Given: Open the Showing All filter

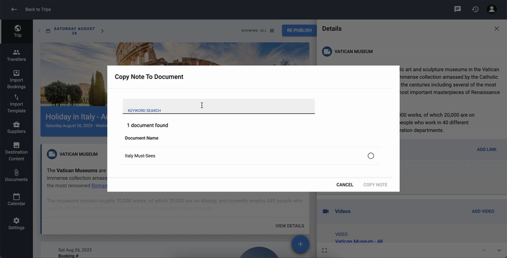Looking at the screenshot, I should [x=258, y=30].
